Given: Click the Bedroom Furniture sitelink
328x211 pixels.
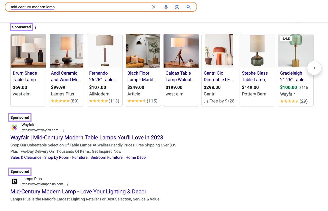Looking at the screenshot, I should [x=106, y=157].
